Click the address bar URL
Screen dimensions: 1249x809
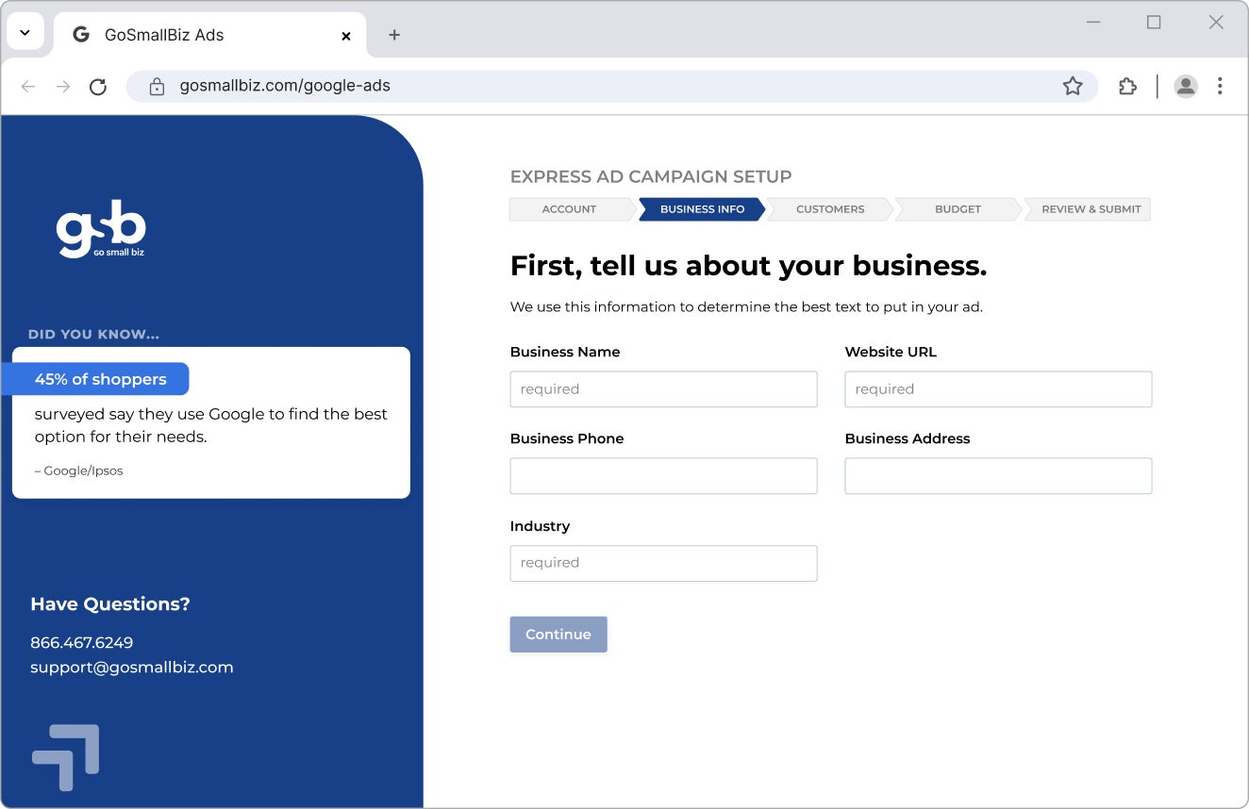pos(285,86)
